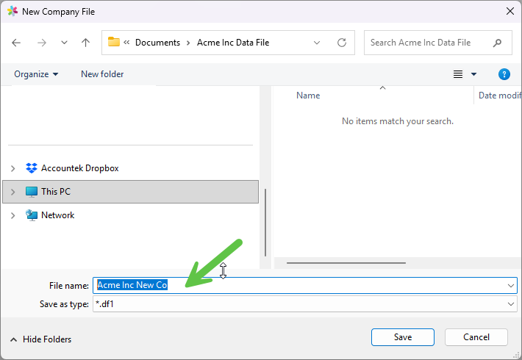Click the search magnifier icon
The width and height of the screenshot is (522, 360).
click(497, 43)
